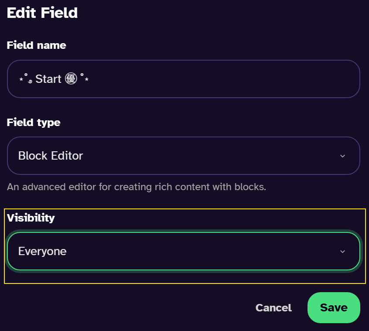Viewport: 369px width, 331px height.
Task: Choose the 'Everyone' value in Visibility selector
Action: click(x=42, y=251)
